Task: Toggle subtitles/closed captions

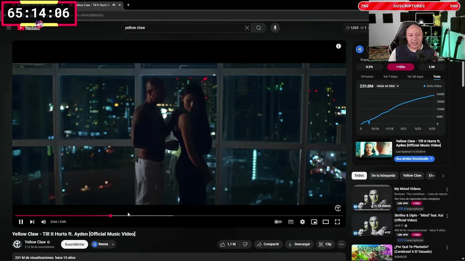Action: coord(291,222)
